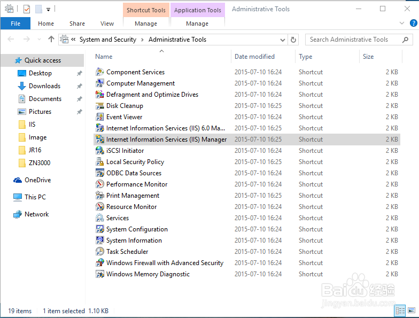This screenshot has width=419, height=318.
Task: Select the System Information icon
Action: [99, 241]
